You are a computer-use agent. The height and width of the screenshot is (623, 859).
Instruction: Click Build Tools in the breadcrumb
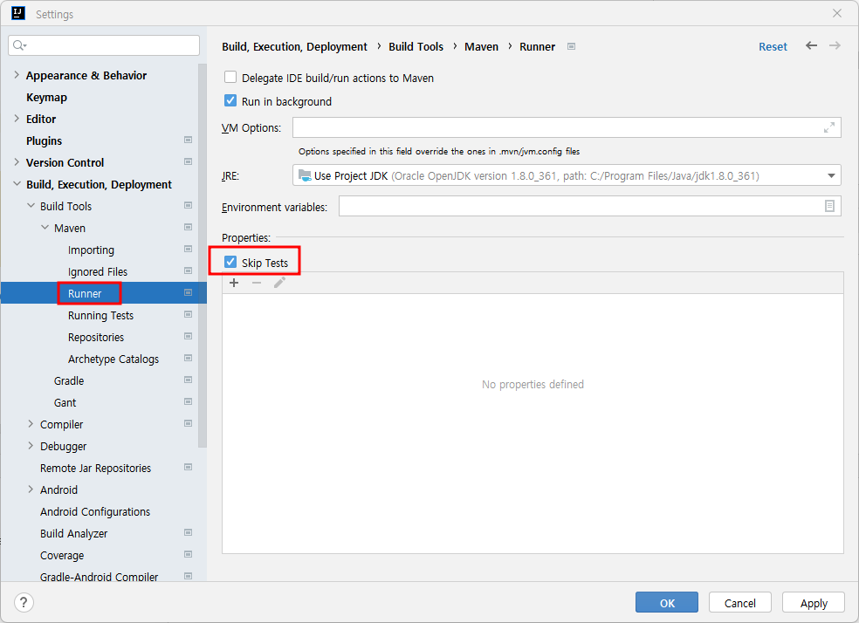point(416,46)
